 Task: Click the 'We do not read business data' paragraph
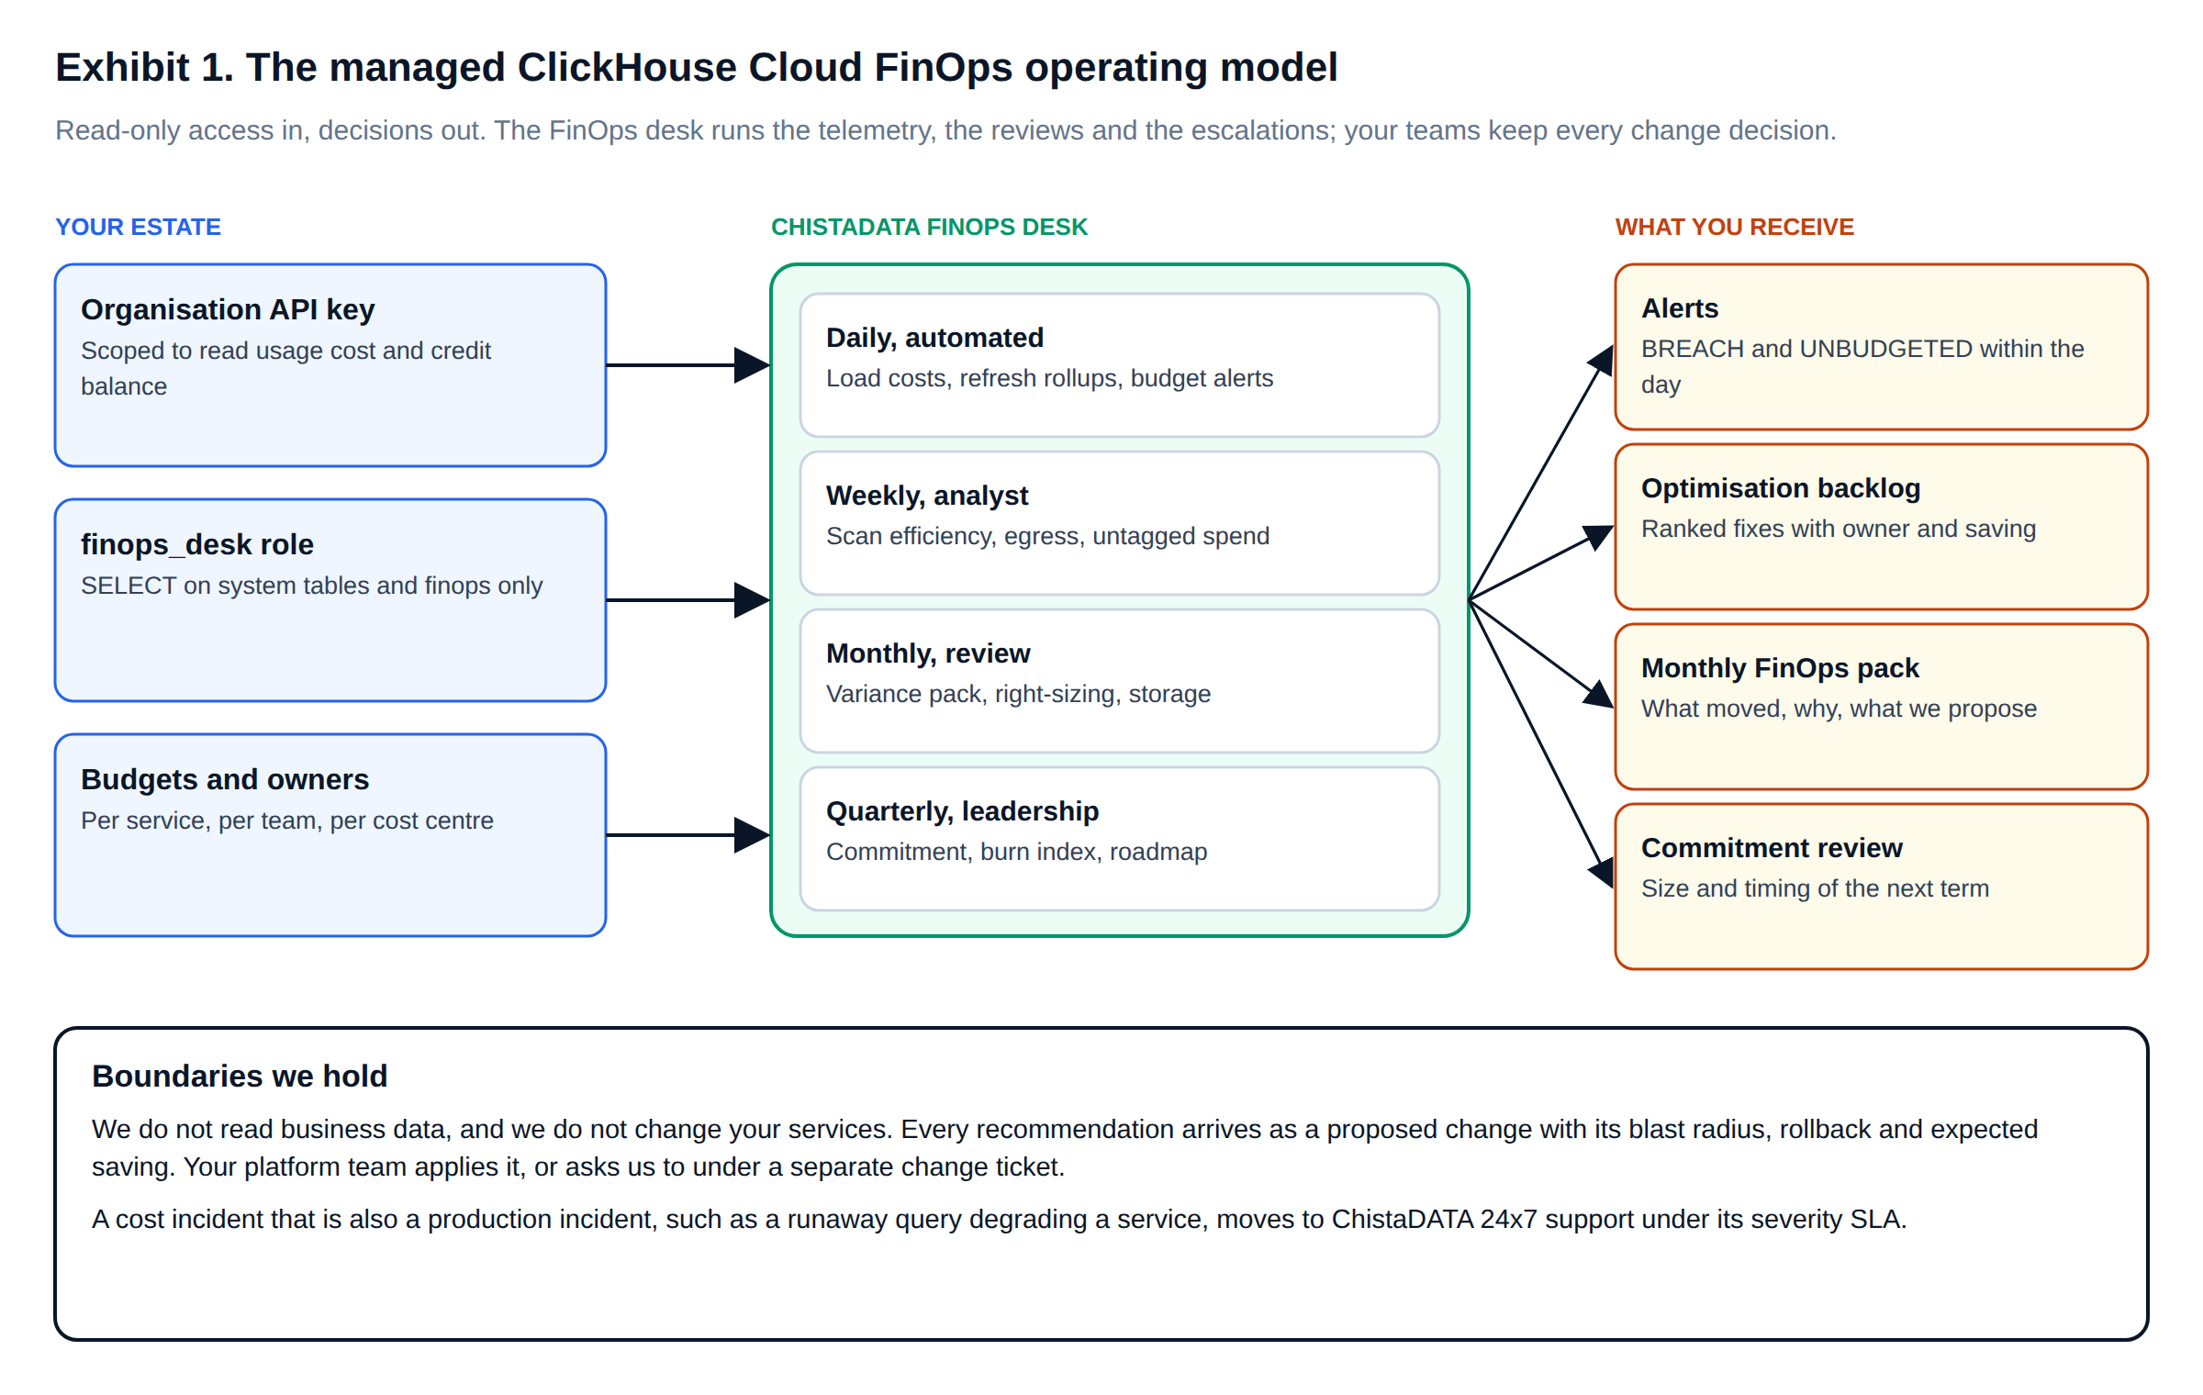tap(1065, 1148)
